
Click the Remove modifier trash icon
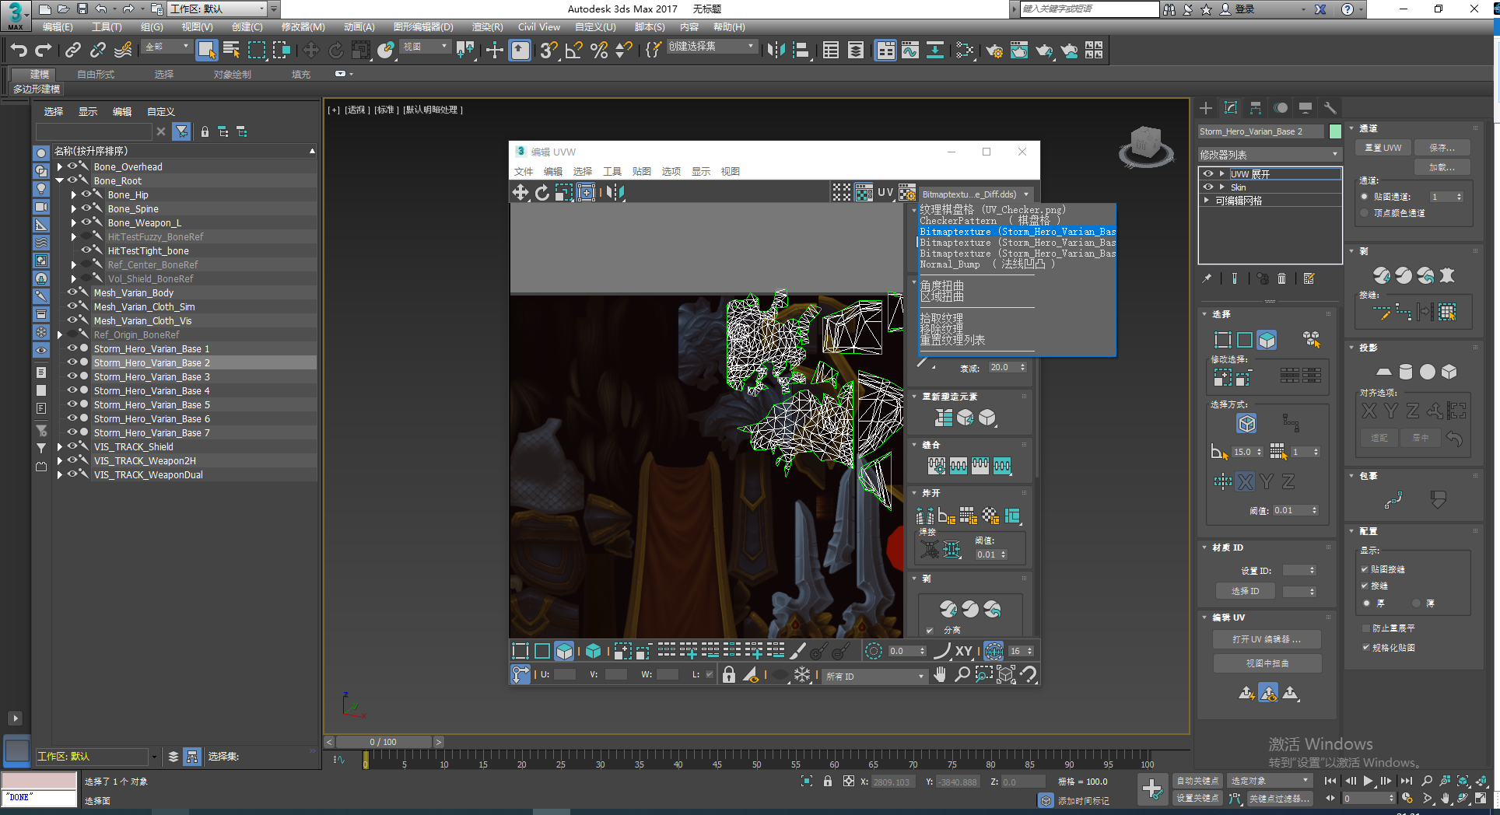(x=1282, y=278)
